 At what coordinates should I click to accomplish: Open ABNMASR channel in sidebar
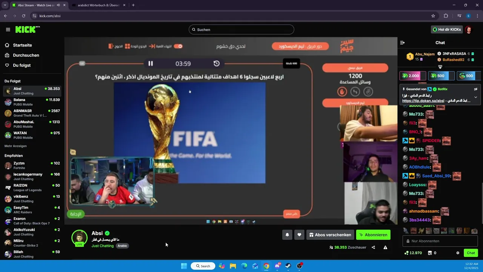32,113
